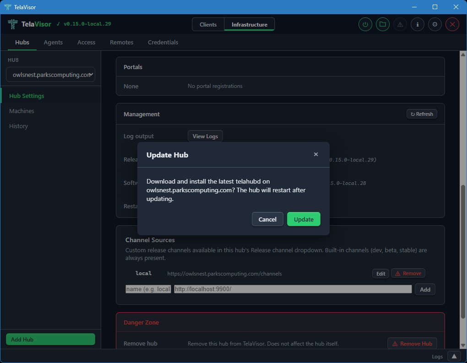Viewport: 467px width, 363px height.
Task: Click the Remove Hub button
Action: pyautogui.click(x=412, y=343)
